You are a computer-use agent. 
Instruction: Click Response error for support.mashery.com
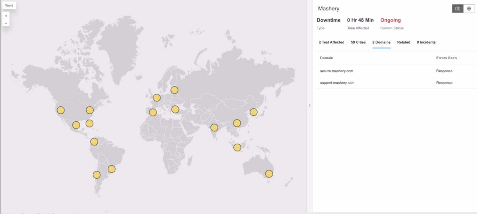(x=444, y=83)
